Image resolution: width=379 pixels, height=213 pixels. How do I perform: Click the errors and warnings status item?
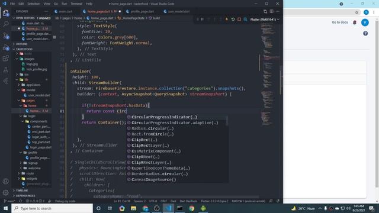(x=36, y=201)
